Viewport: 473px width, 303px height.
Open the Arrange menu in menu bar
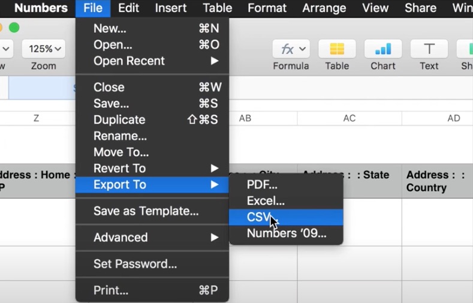[324, 8]
